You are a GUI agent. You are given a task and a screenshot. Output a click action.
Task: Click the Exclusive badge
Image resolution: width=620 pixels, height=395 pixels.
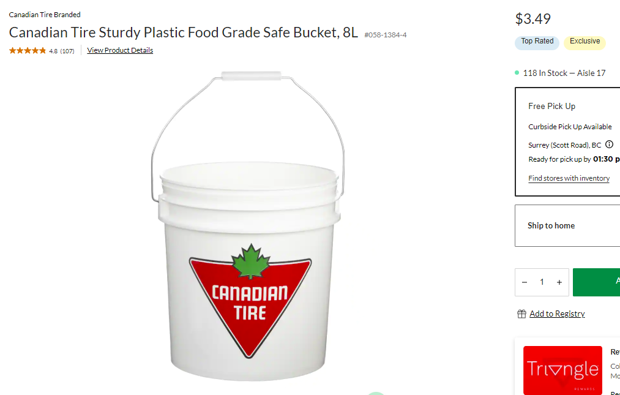pos(585,42)
